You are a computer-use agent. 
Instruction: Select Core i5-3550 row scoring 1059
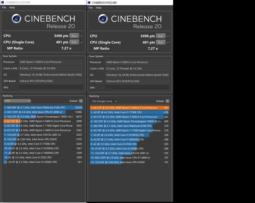coord(43,157)
